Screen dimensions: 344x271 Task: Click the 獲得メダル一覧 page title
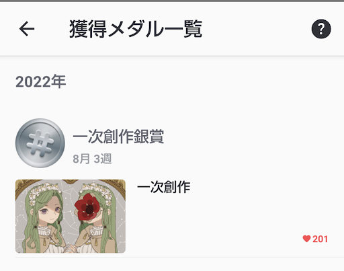click(x=136, y=29)
